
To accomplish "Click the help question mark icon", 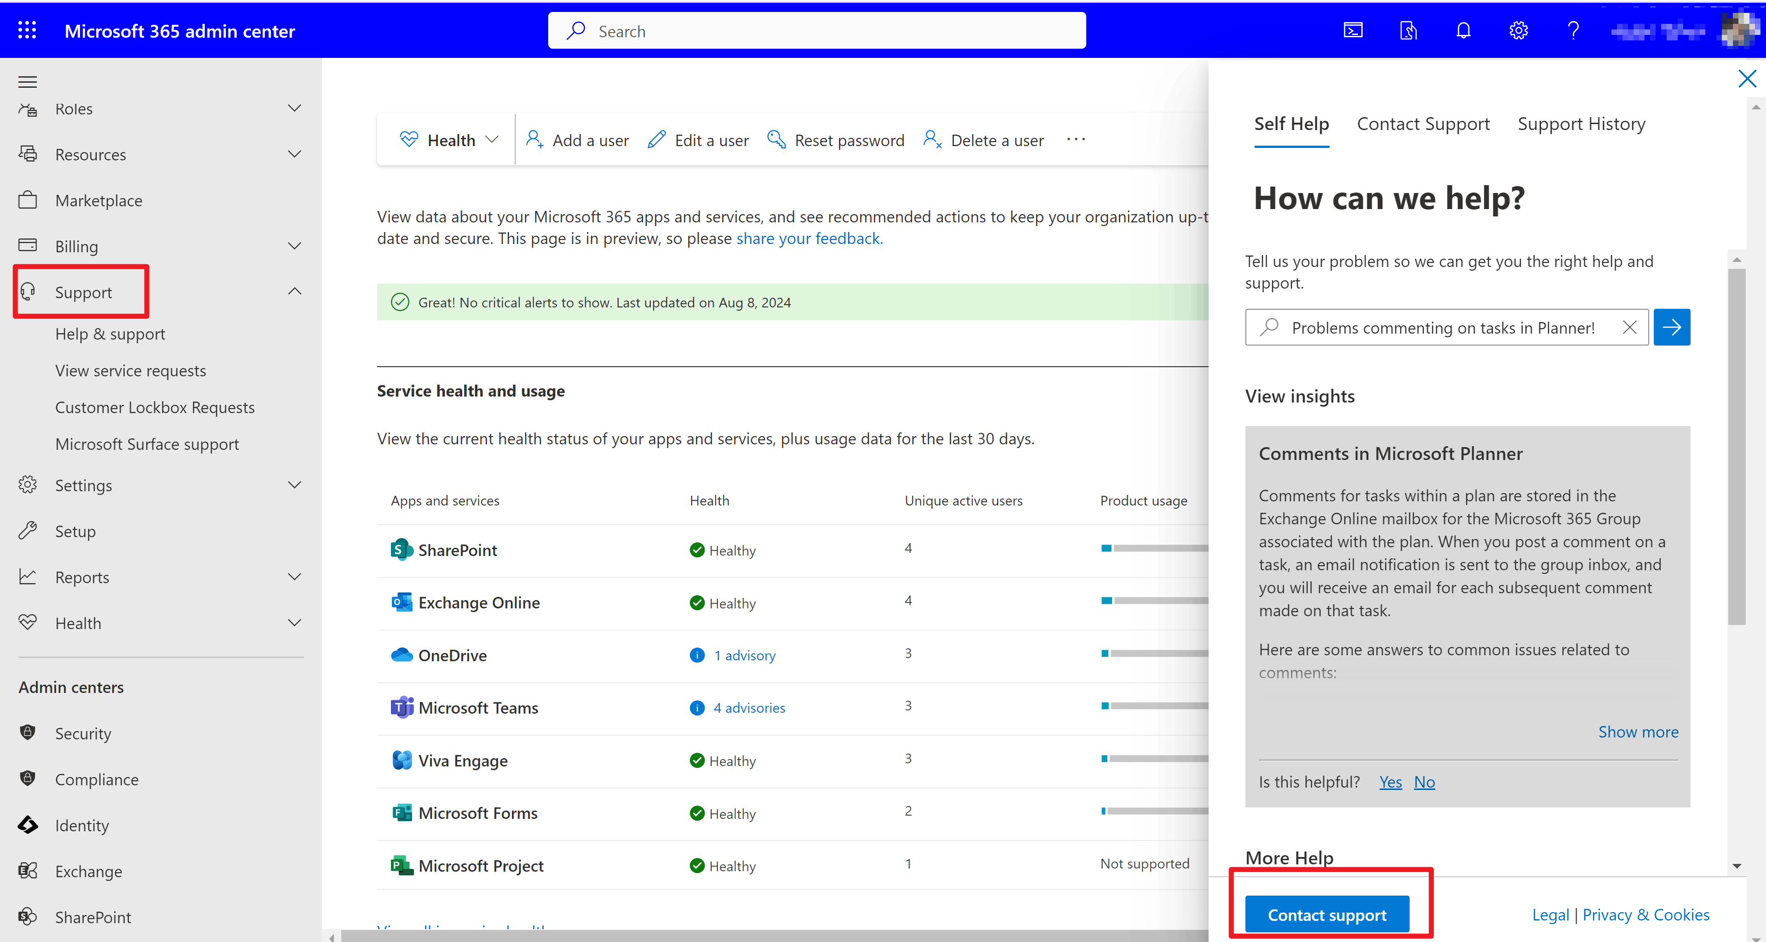I will click(1573, 30).
